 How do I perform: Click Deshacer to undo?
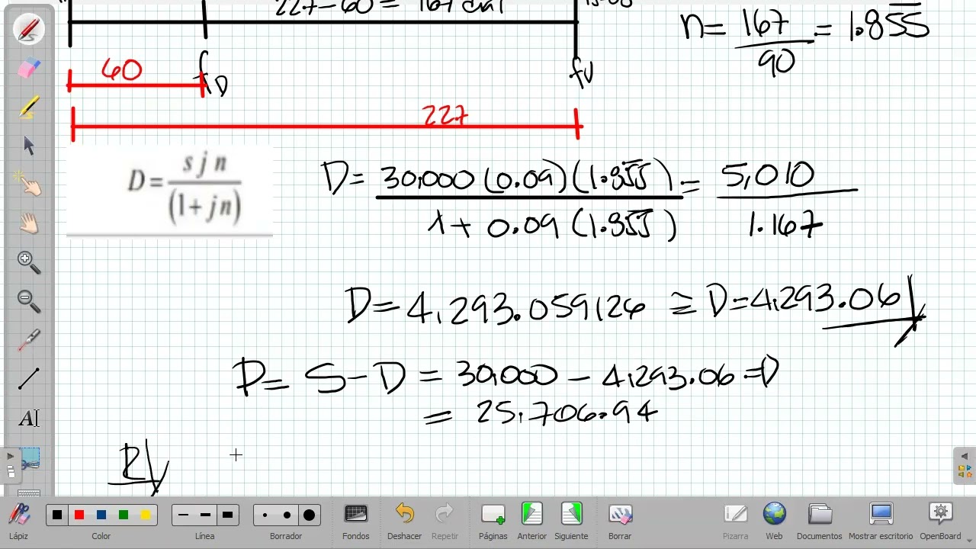click(404, 522)
